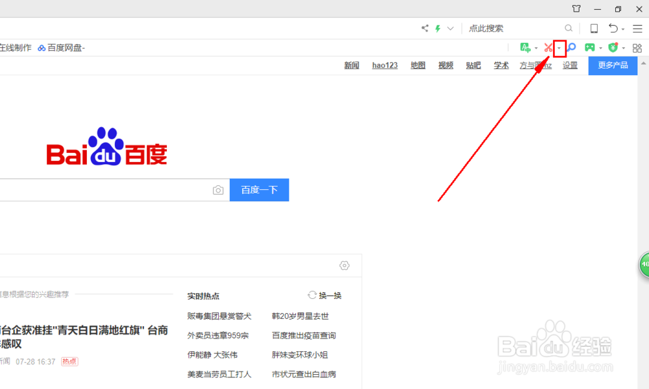
Task: Open 更多产品 button
Action: click(x=613, y=65)
